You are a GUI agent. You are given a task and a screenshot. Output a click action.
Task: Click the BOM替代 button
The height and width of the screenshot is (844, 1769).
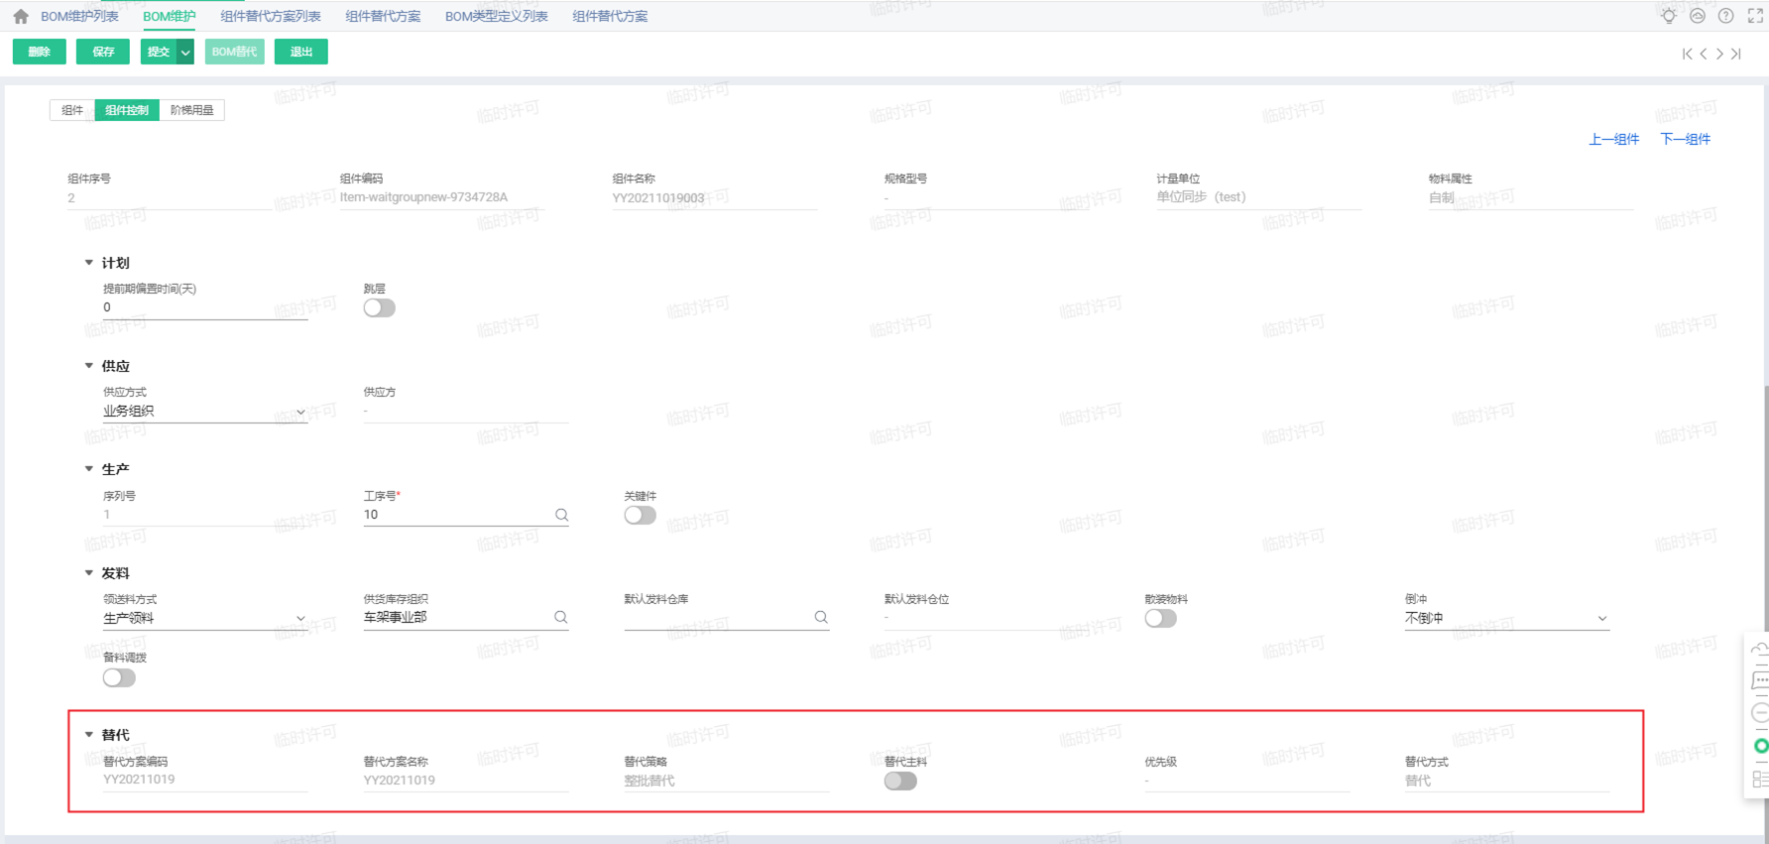[234, 53]
